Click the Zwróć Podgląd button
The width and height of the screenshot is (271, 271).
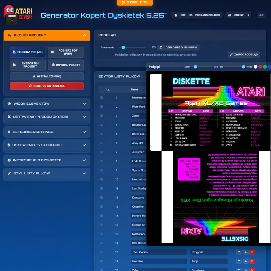tap(244, 55)
